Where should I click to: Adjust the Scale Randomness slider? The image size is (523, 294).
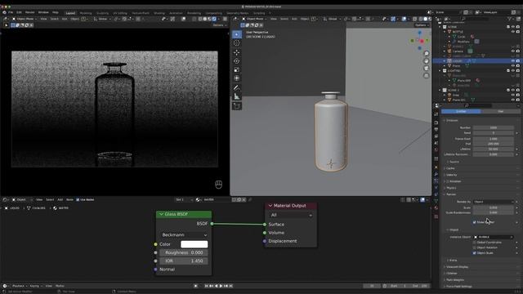pos(494,212)
